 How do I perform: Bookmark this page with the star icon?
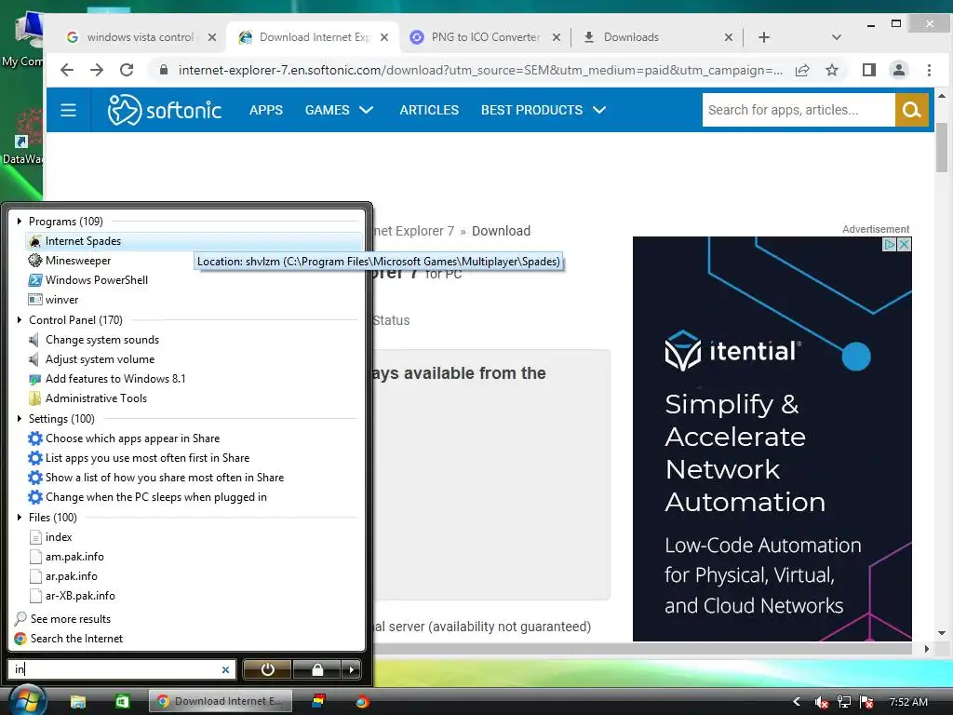tap(832, 70)
